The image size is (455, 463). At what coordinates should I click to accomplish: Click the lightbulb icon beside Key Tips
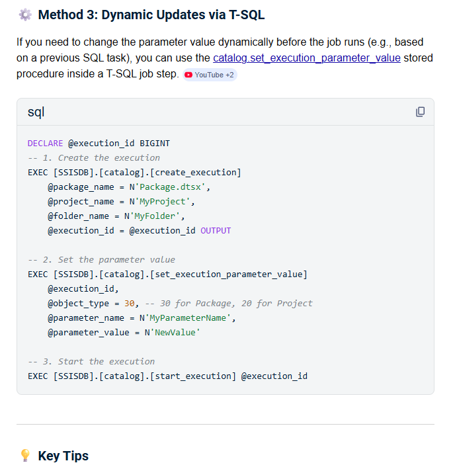[x=25, y=455]
